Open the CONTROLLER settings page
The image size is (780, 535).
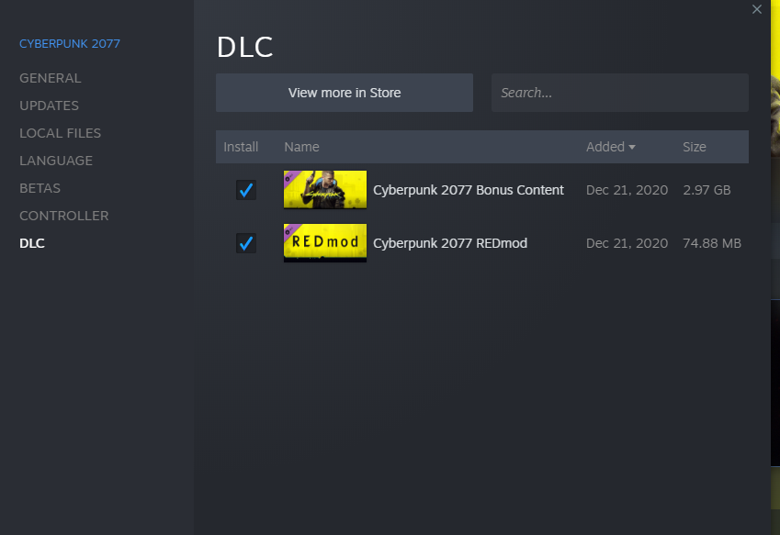coord(64,216)
